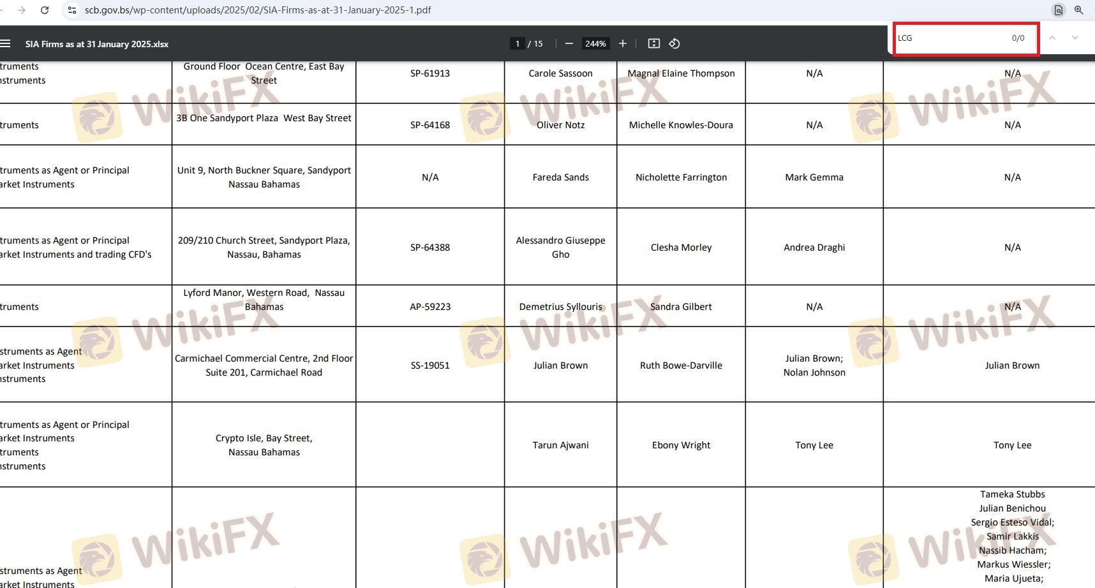The image size is (1095, 588).
Task: Click the Ebony Wright name cell
Action: pyautogui.click(x=681, y=445)
